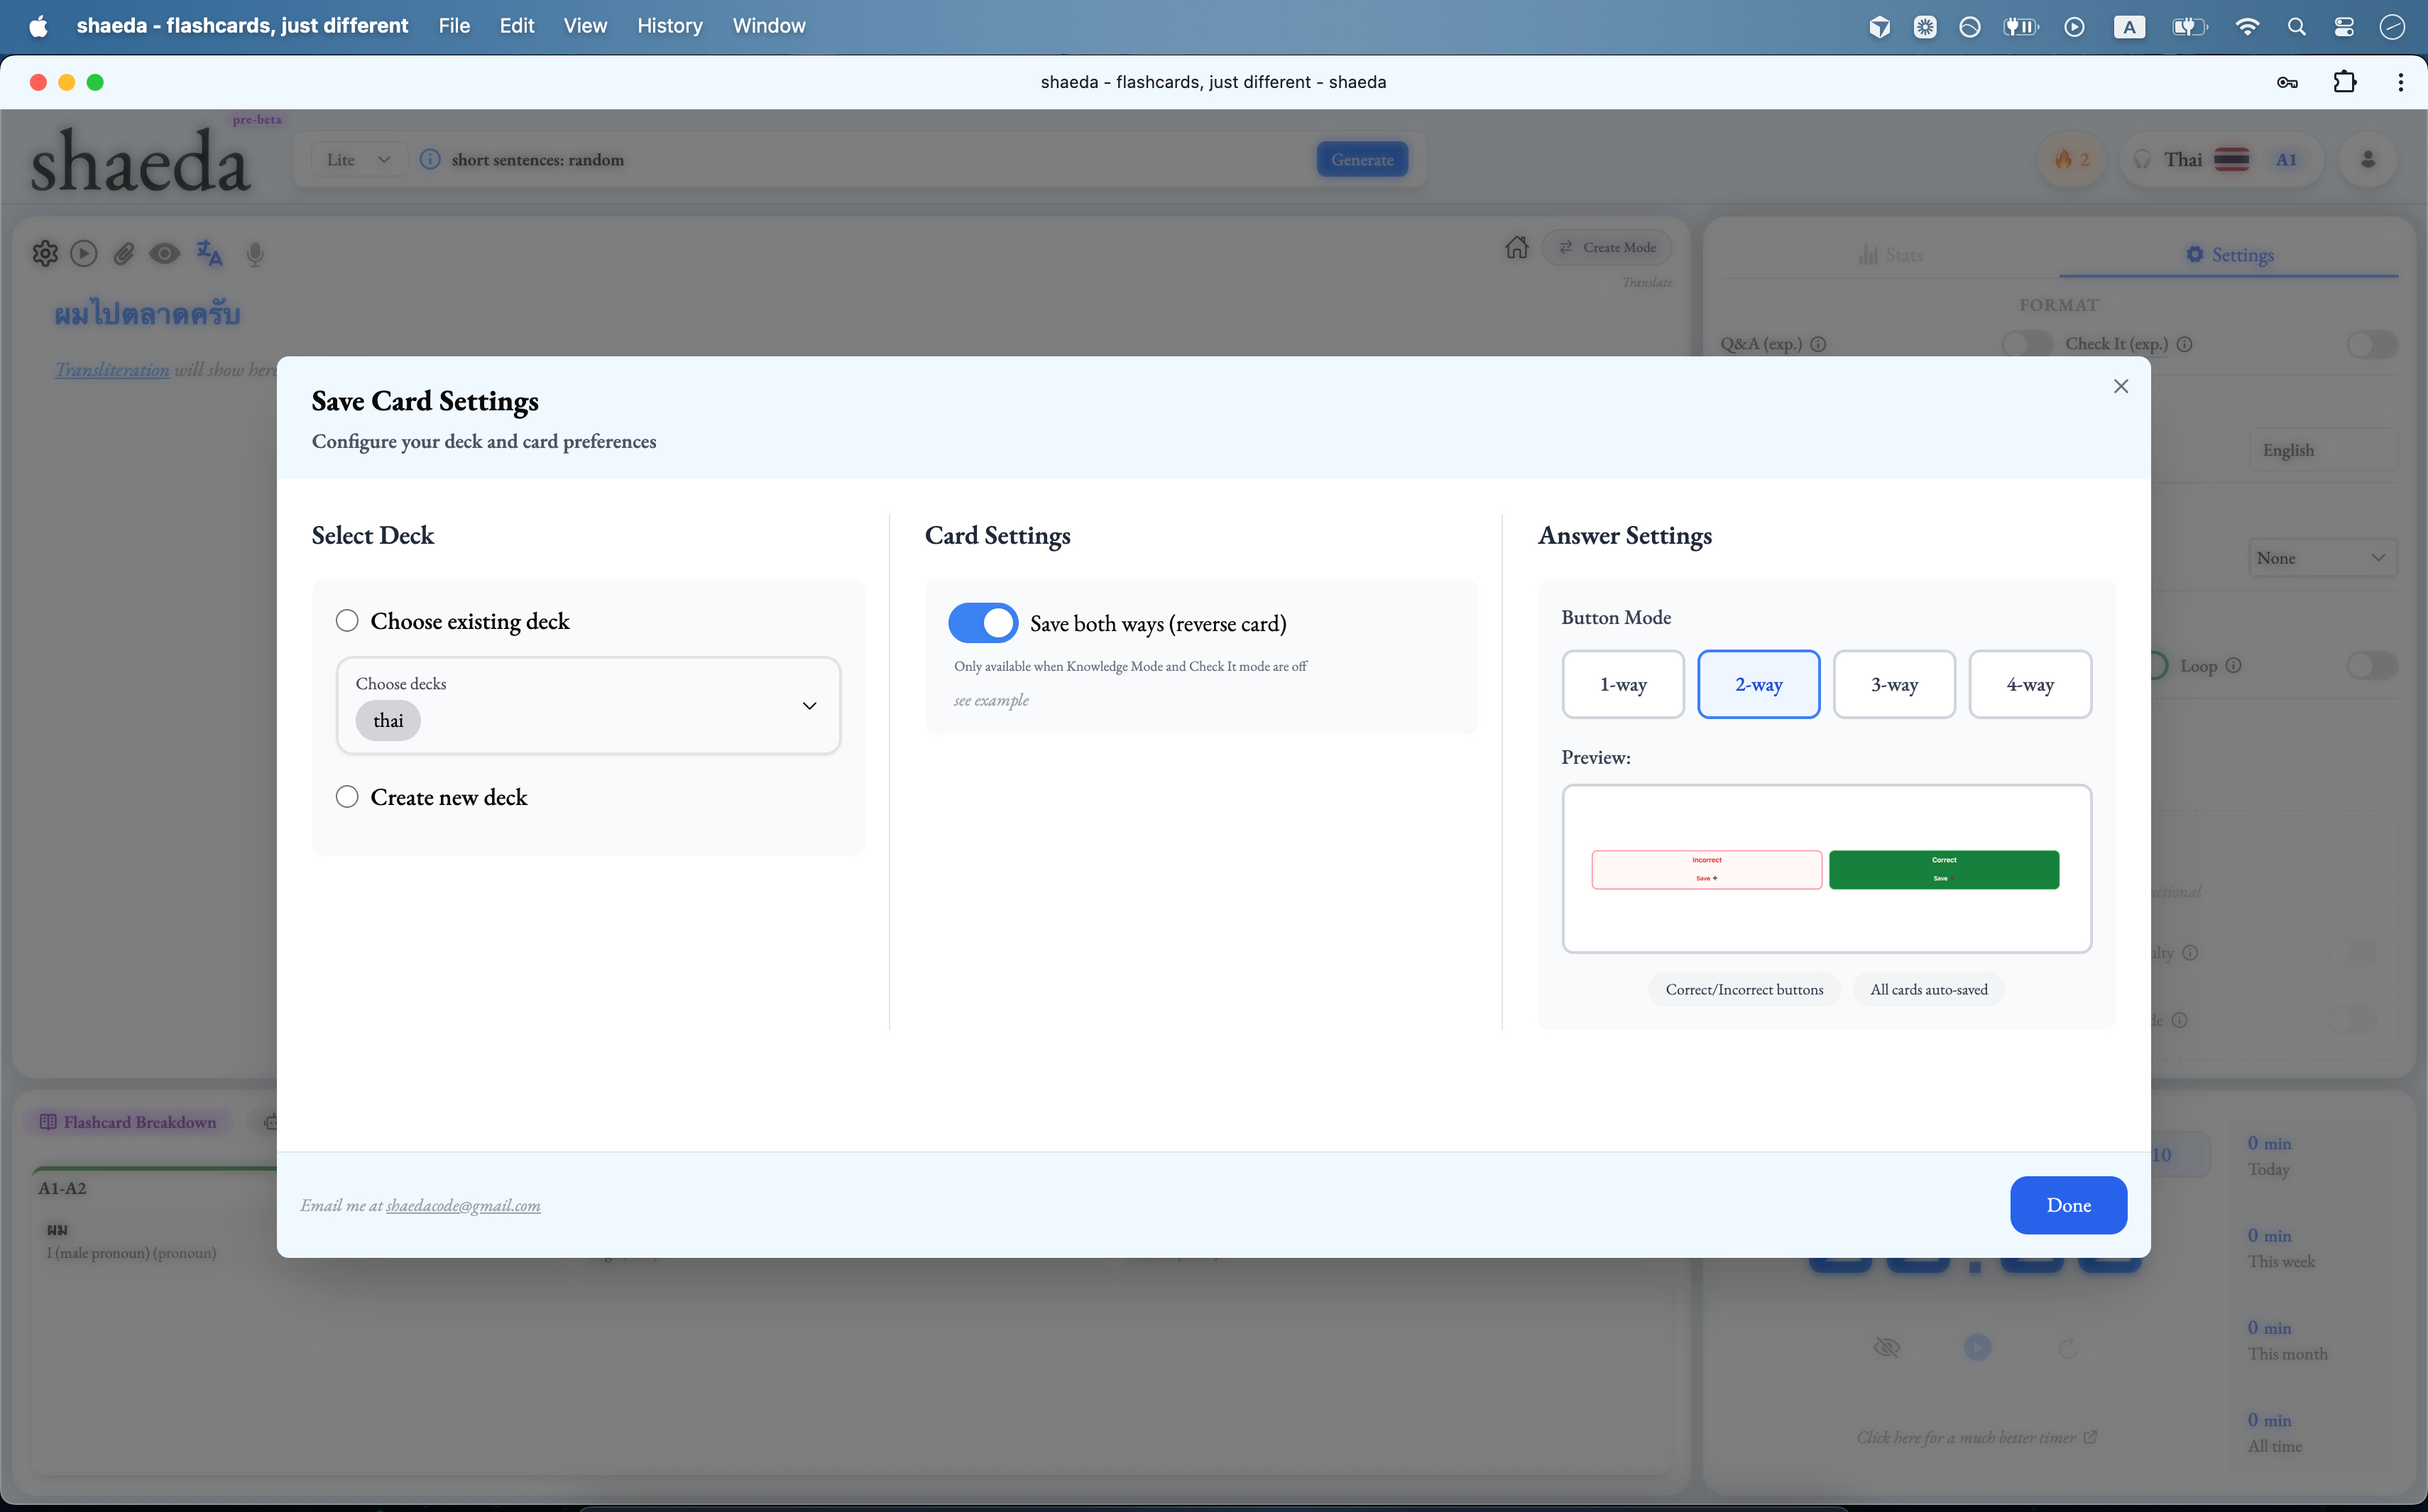Click the gear settings icon on the card toolbar
The width and height of the screenshot is (2428, 1512).
coord(44,254)
